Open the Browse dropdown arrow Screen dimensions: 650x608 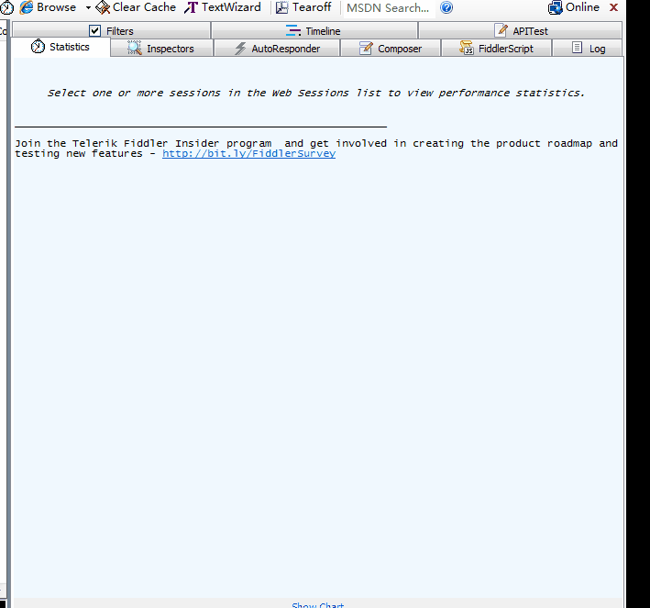point(88,8)
